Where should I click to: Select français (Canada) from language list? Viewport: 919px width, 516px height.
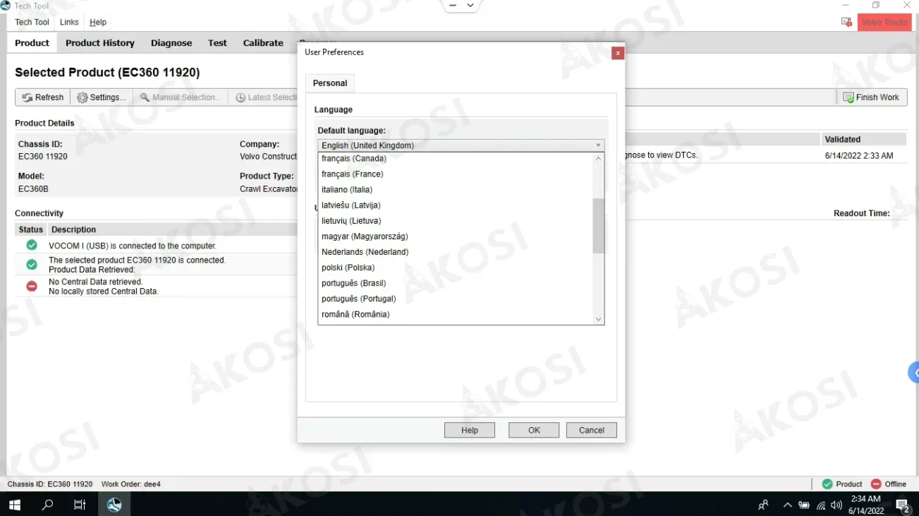pos(456,159)
